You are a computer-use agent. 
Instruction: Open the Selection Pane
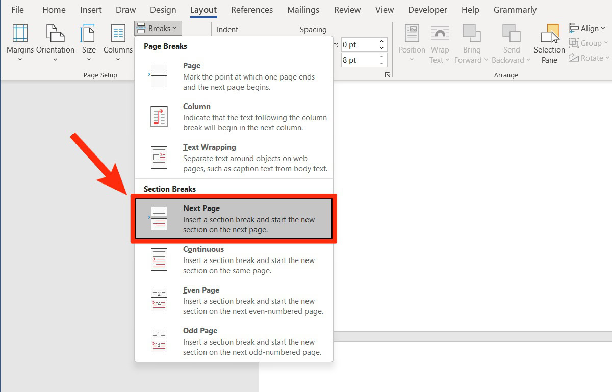point(549,43)
